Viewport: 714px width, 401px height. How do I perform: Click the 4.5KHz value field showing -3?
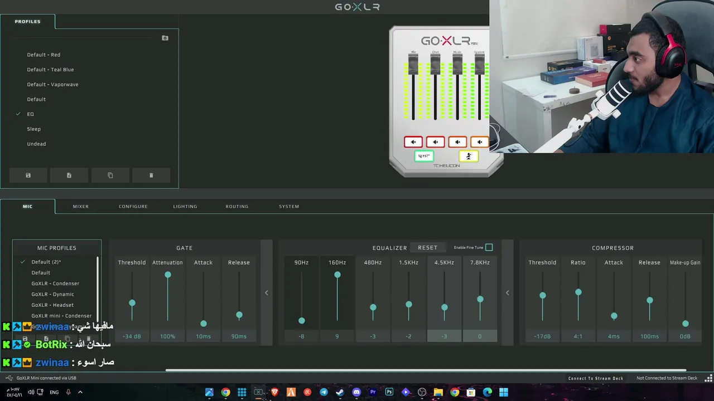click(x=445, y=336)
